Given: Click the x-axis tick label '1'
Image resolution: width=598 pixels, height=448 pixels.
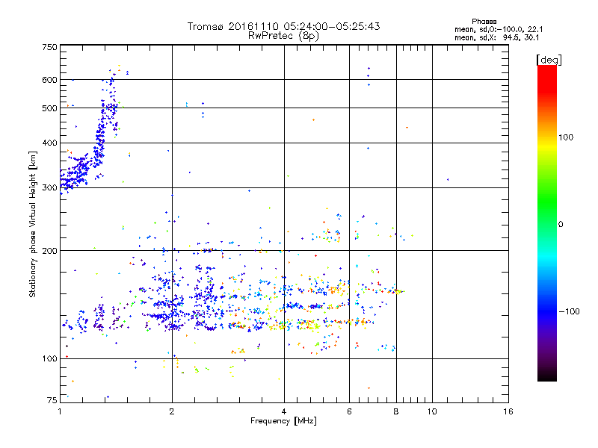Looking at the screenshot, I should (x=60, y=411).
